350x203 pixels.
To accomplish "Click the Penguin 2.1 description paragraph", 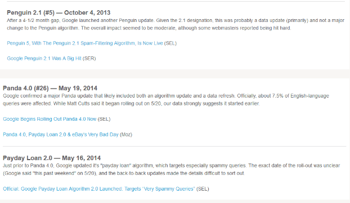I will tap(176, 24).
